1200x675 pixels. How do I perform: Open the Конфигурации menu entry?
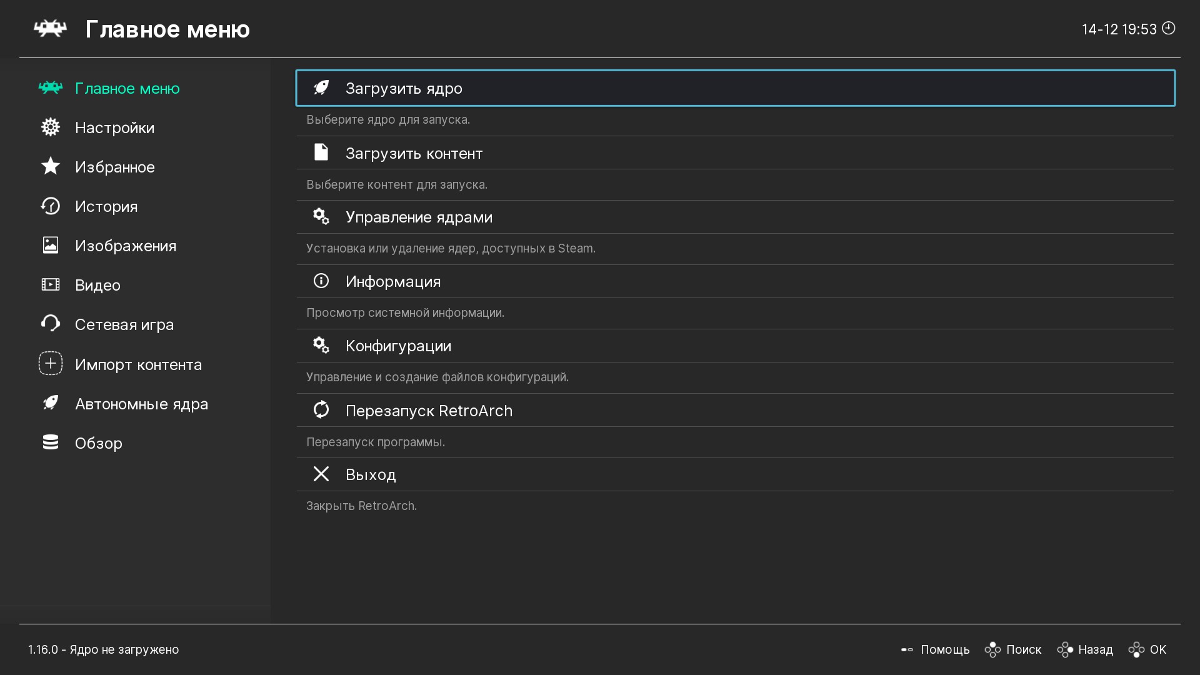[398, 346]
